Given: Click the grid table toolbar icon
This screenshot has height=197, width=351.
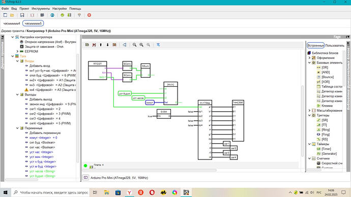Looking at the screenshot, I should [42, 15].
